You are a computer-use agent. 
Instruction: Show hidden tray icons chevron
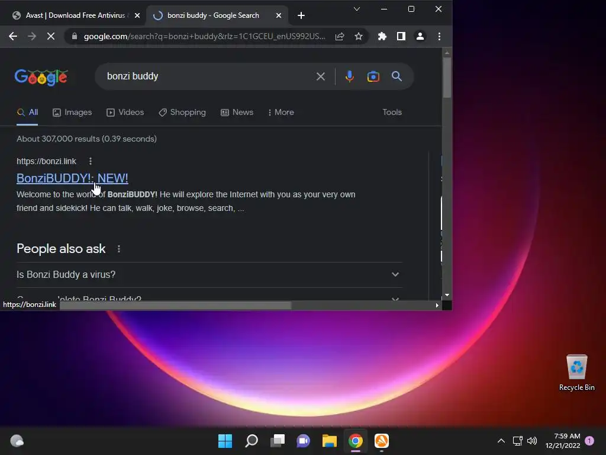(501, 441)
